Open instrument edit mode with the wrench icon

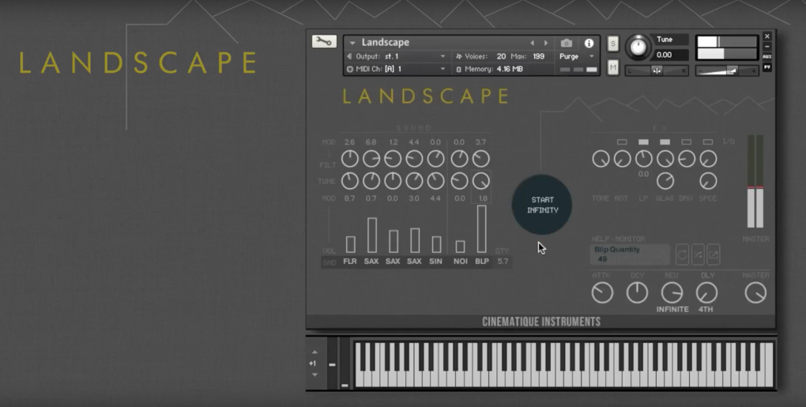click(324, 42)
